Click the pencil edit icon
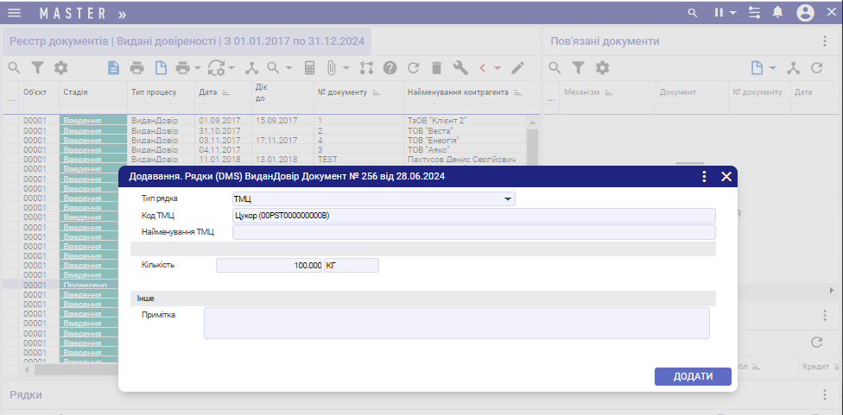The height and width of the screenshot is (415, 843). click(x=517, y=67)
